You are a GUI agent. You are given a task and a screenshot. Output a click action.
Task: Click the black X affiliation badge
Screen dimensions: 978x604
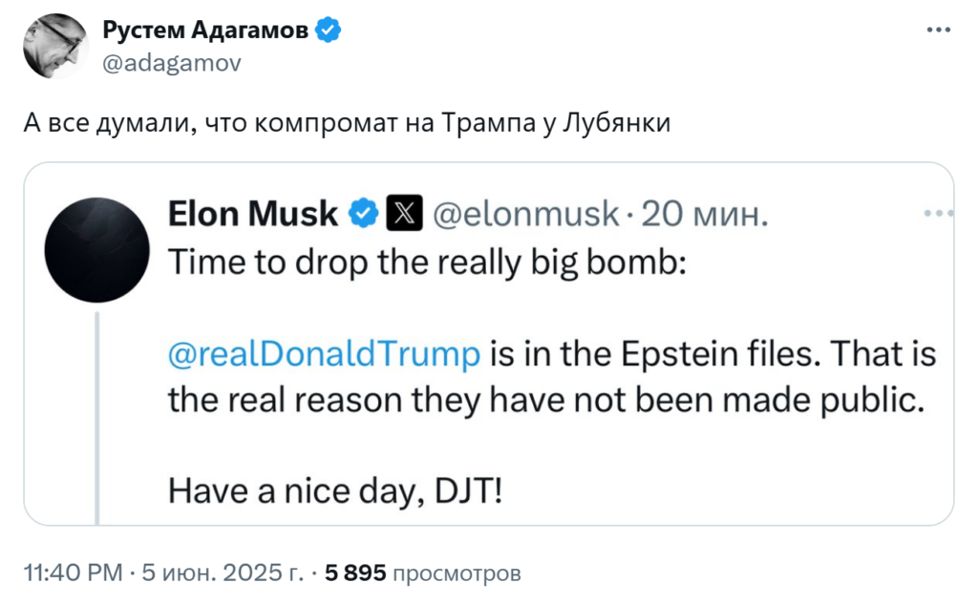coord(404,213)
